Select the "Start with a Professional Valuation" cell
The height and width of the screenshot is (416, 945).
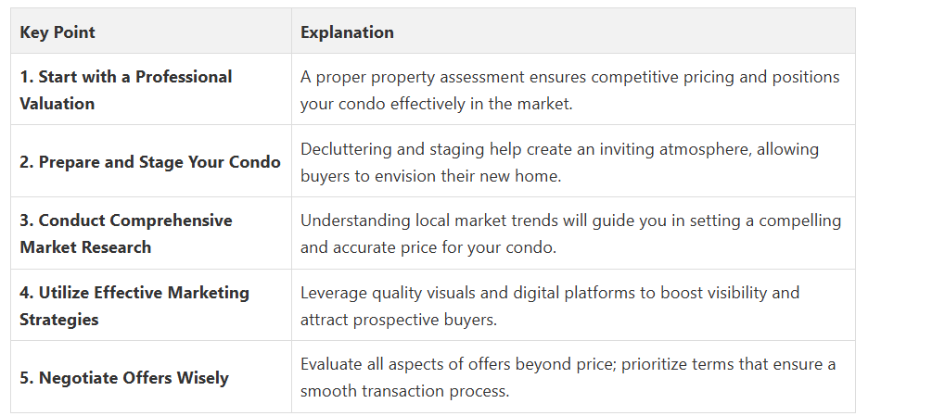126,90
